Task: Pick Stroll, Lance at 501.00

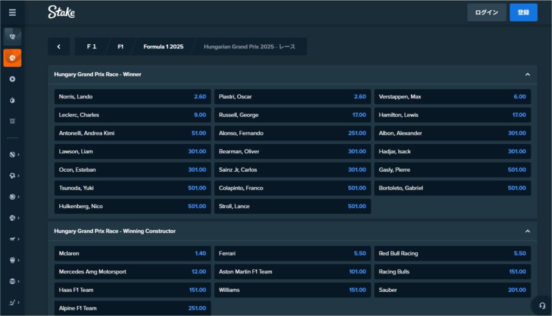Action: [x=293, y=206]
